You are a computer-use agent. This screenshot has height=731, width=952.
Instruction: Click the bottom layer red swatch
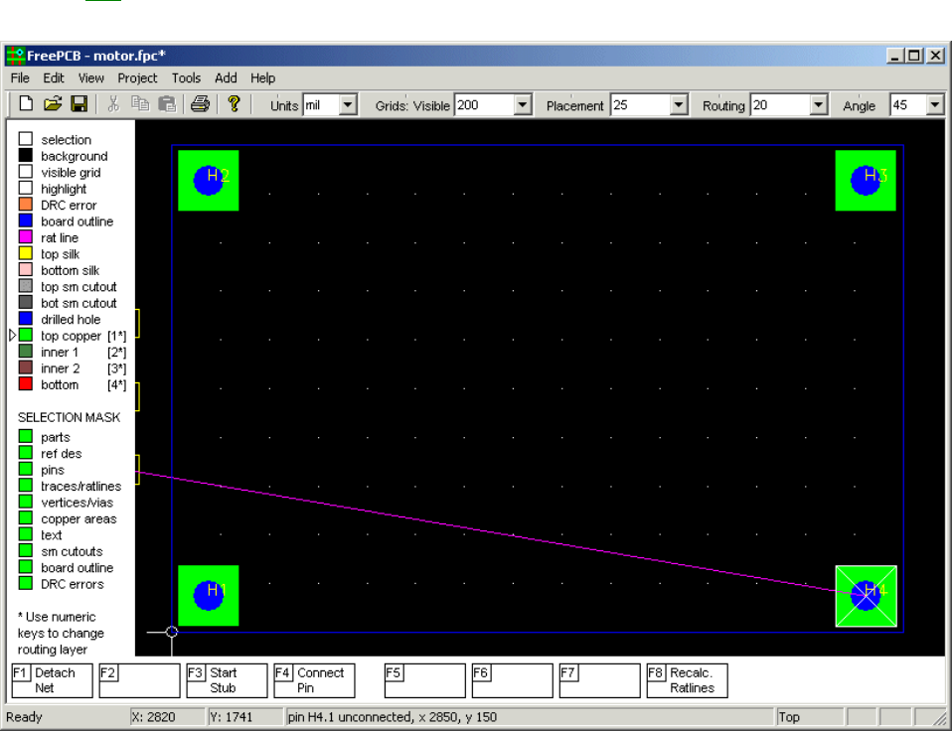coord(26,384)
